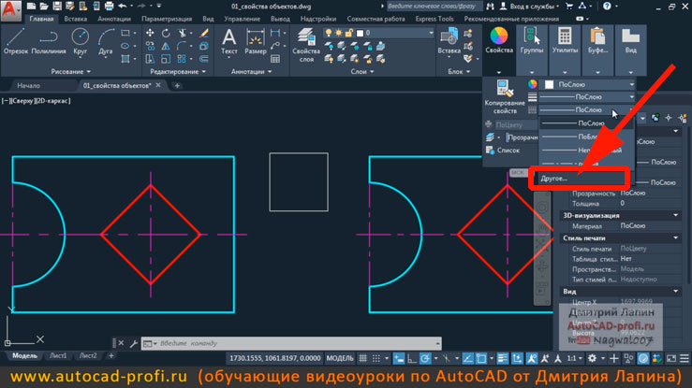Open the layer 0 dropdown list

(431, 33)
